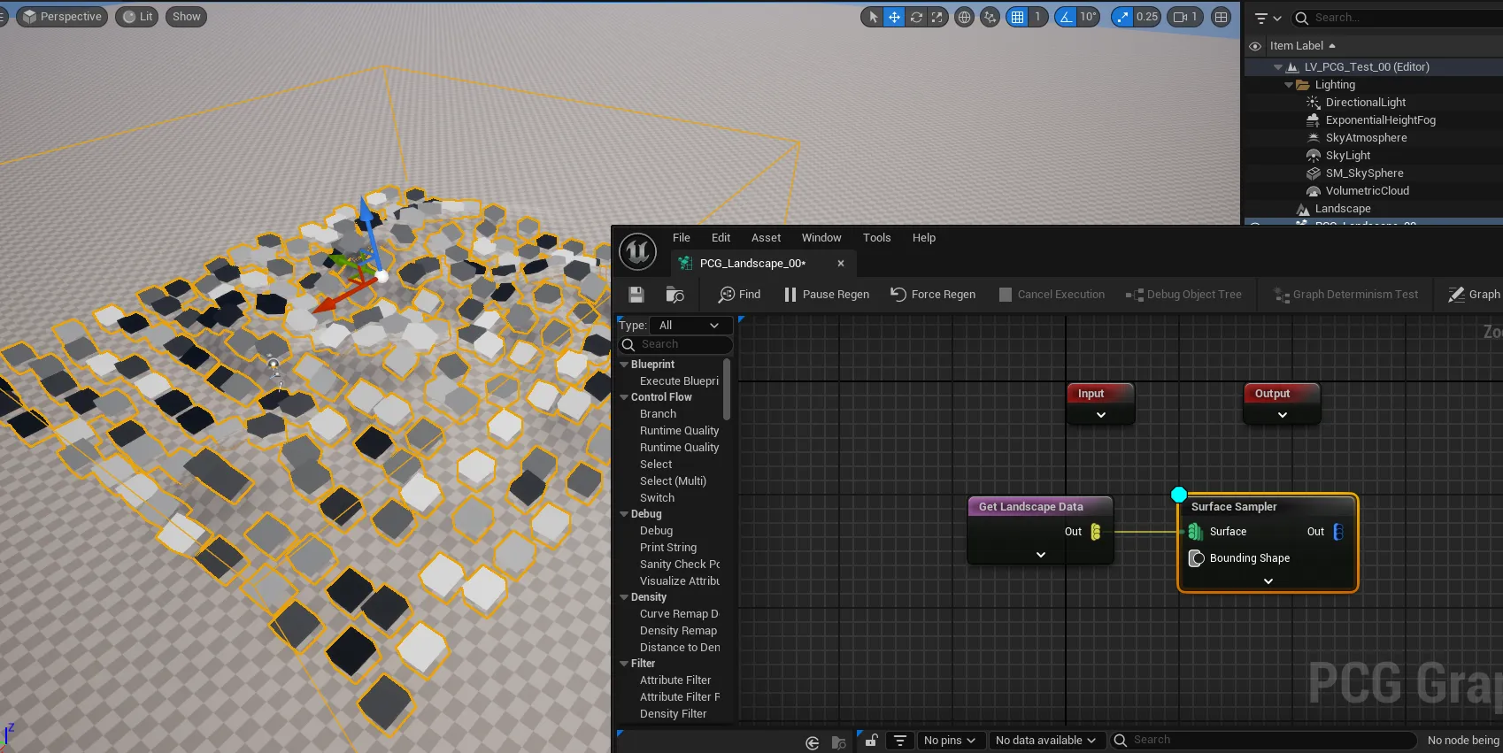Collapse the LV_PCG_Test_00 (Editor) tree node
Screen dimensions: 1503x753
pos(1277,67)
